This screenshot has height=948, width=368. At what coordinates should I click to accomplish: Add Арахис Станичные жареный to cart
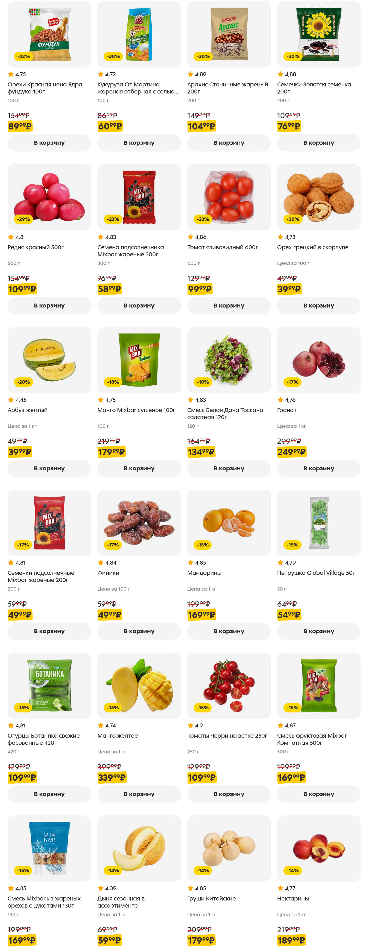point(229,143)
